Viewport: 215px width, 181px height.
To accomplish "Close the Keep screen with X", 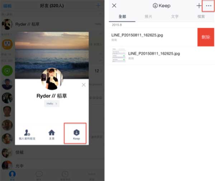I will point(114,6).
